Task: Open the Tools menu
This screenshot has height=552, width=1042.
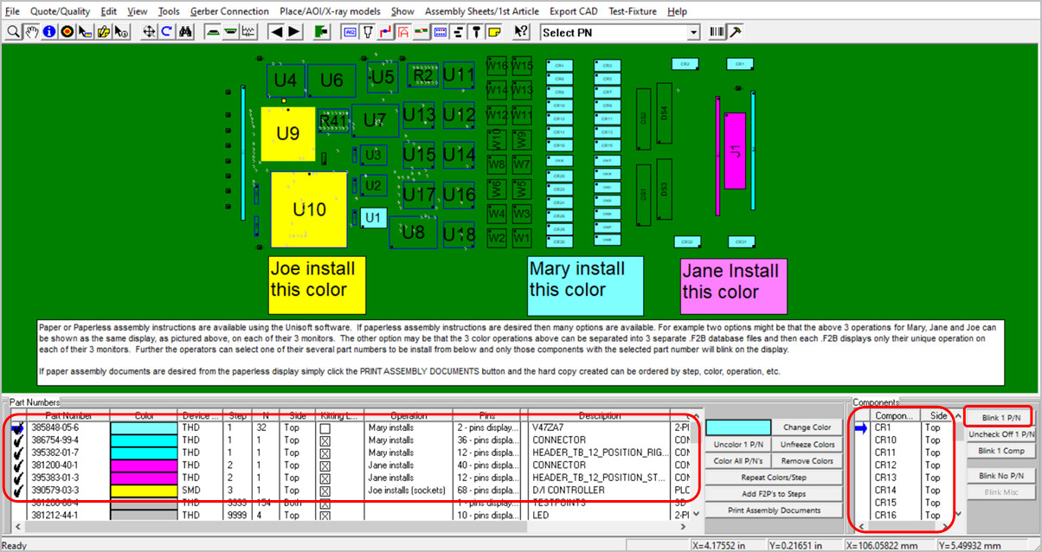Action: coord(168,11)
